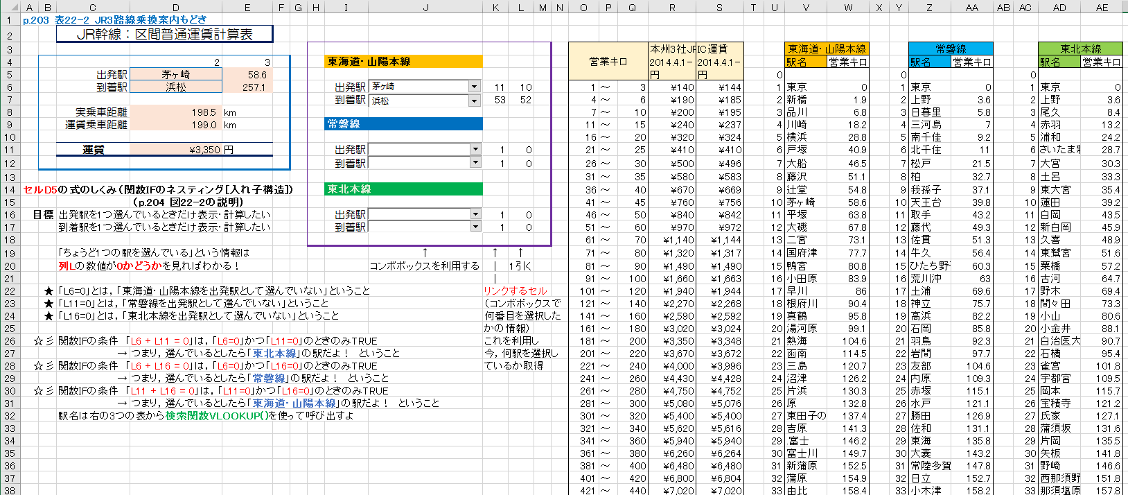The image size is (1128, 495).
Task: Select the cell showing 257.1 next to 到着駅
Action: pos(247,87)
